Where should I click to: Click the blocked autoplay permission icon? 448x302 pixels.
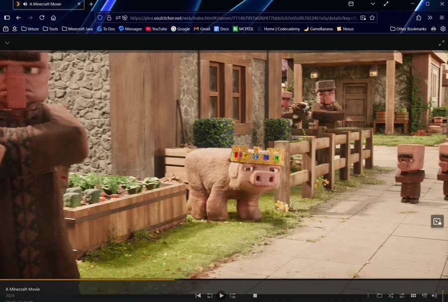point(125,18)
